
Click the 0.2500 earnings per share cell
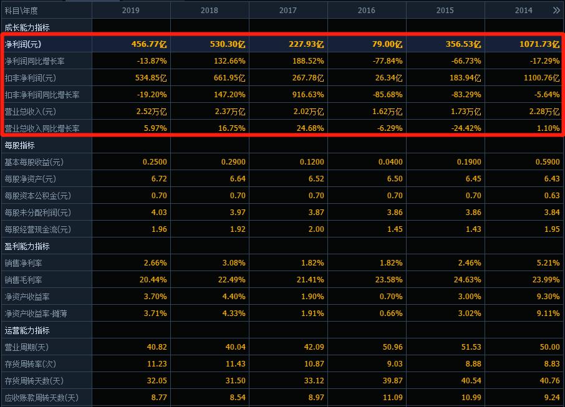coord(155,162)
